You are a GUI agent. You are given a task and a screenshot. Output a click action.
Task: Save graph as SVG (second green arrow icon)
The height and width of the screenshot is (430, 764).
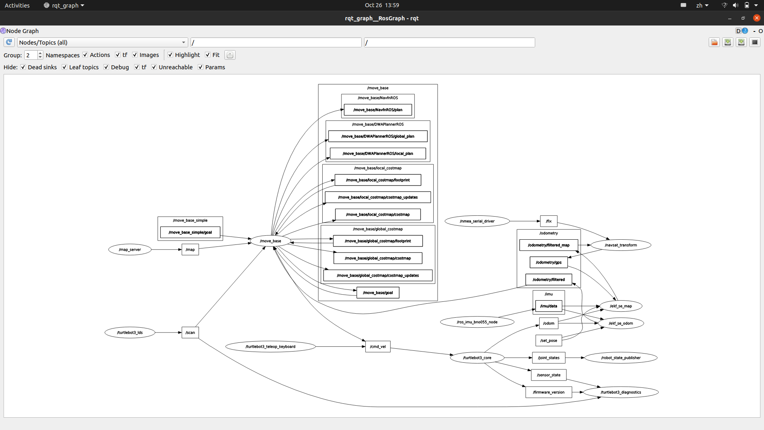click(741, 42)
